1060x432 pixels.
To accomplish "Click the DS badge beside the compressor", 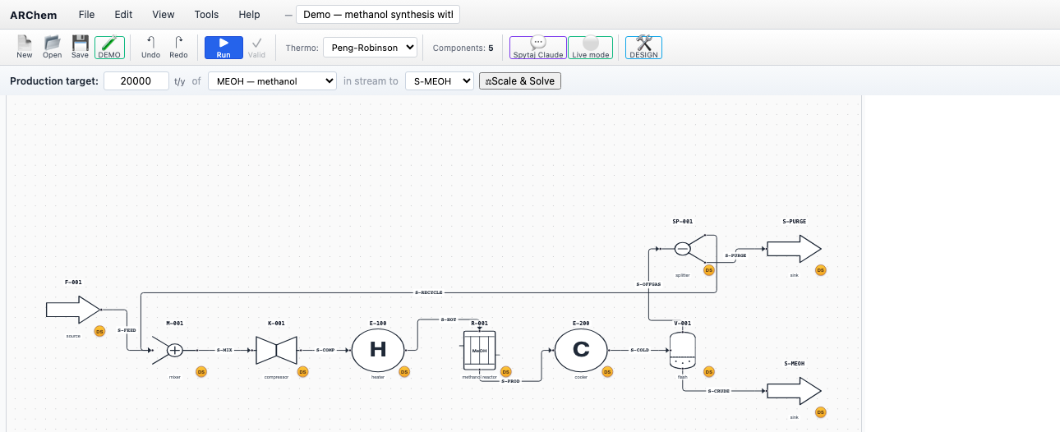I will click(302, 372).
